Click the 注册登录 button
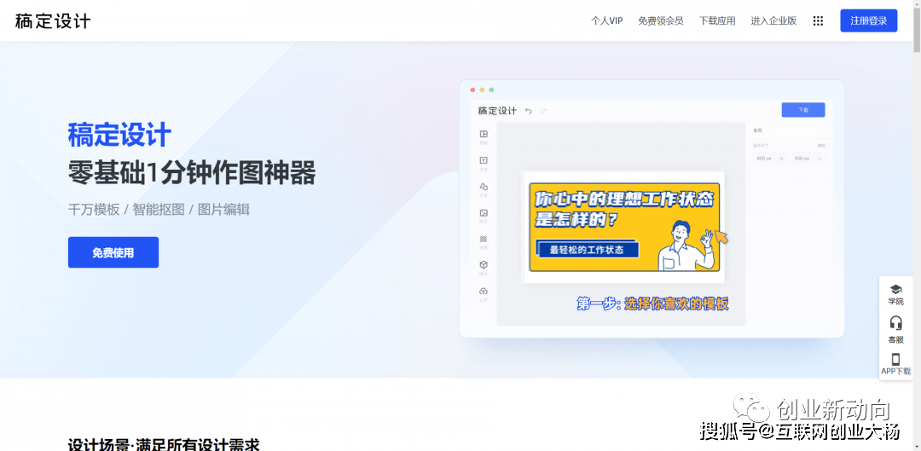 pyautogui.click(x=869, y=20)
